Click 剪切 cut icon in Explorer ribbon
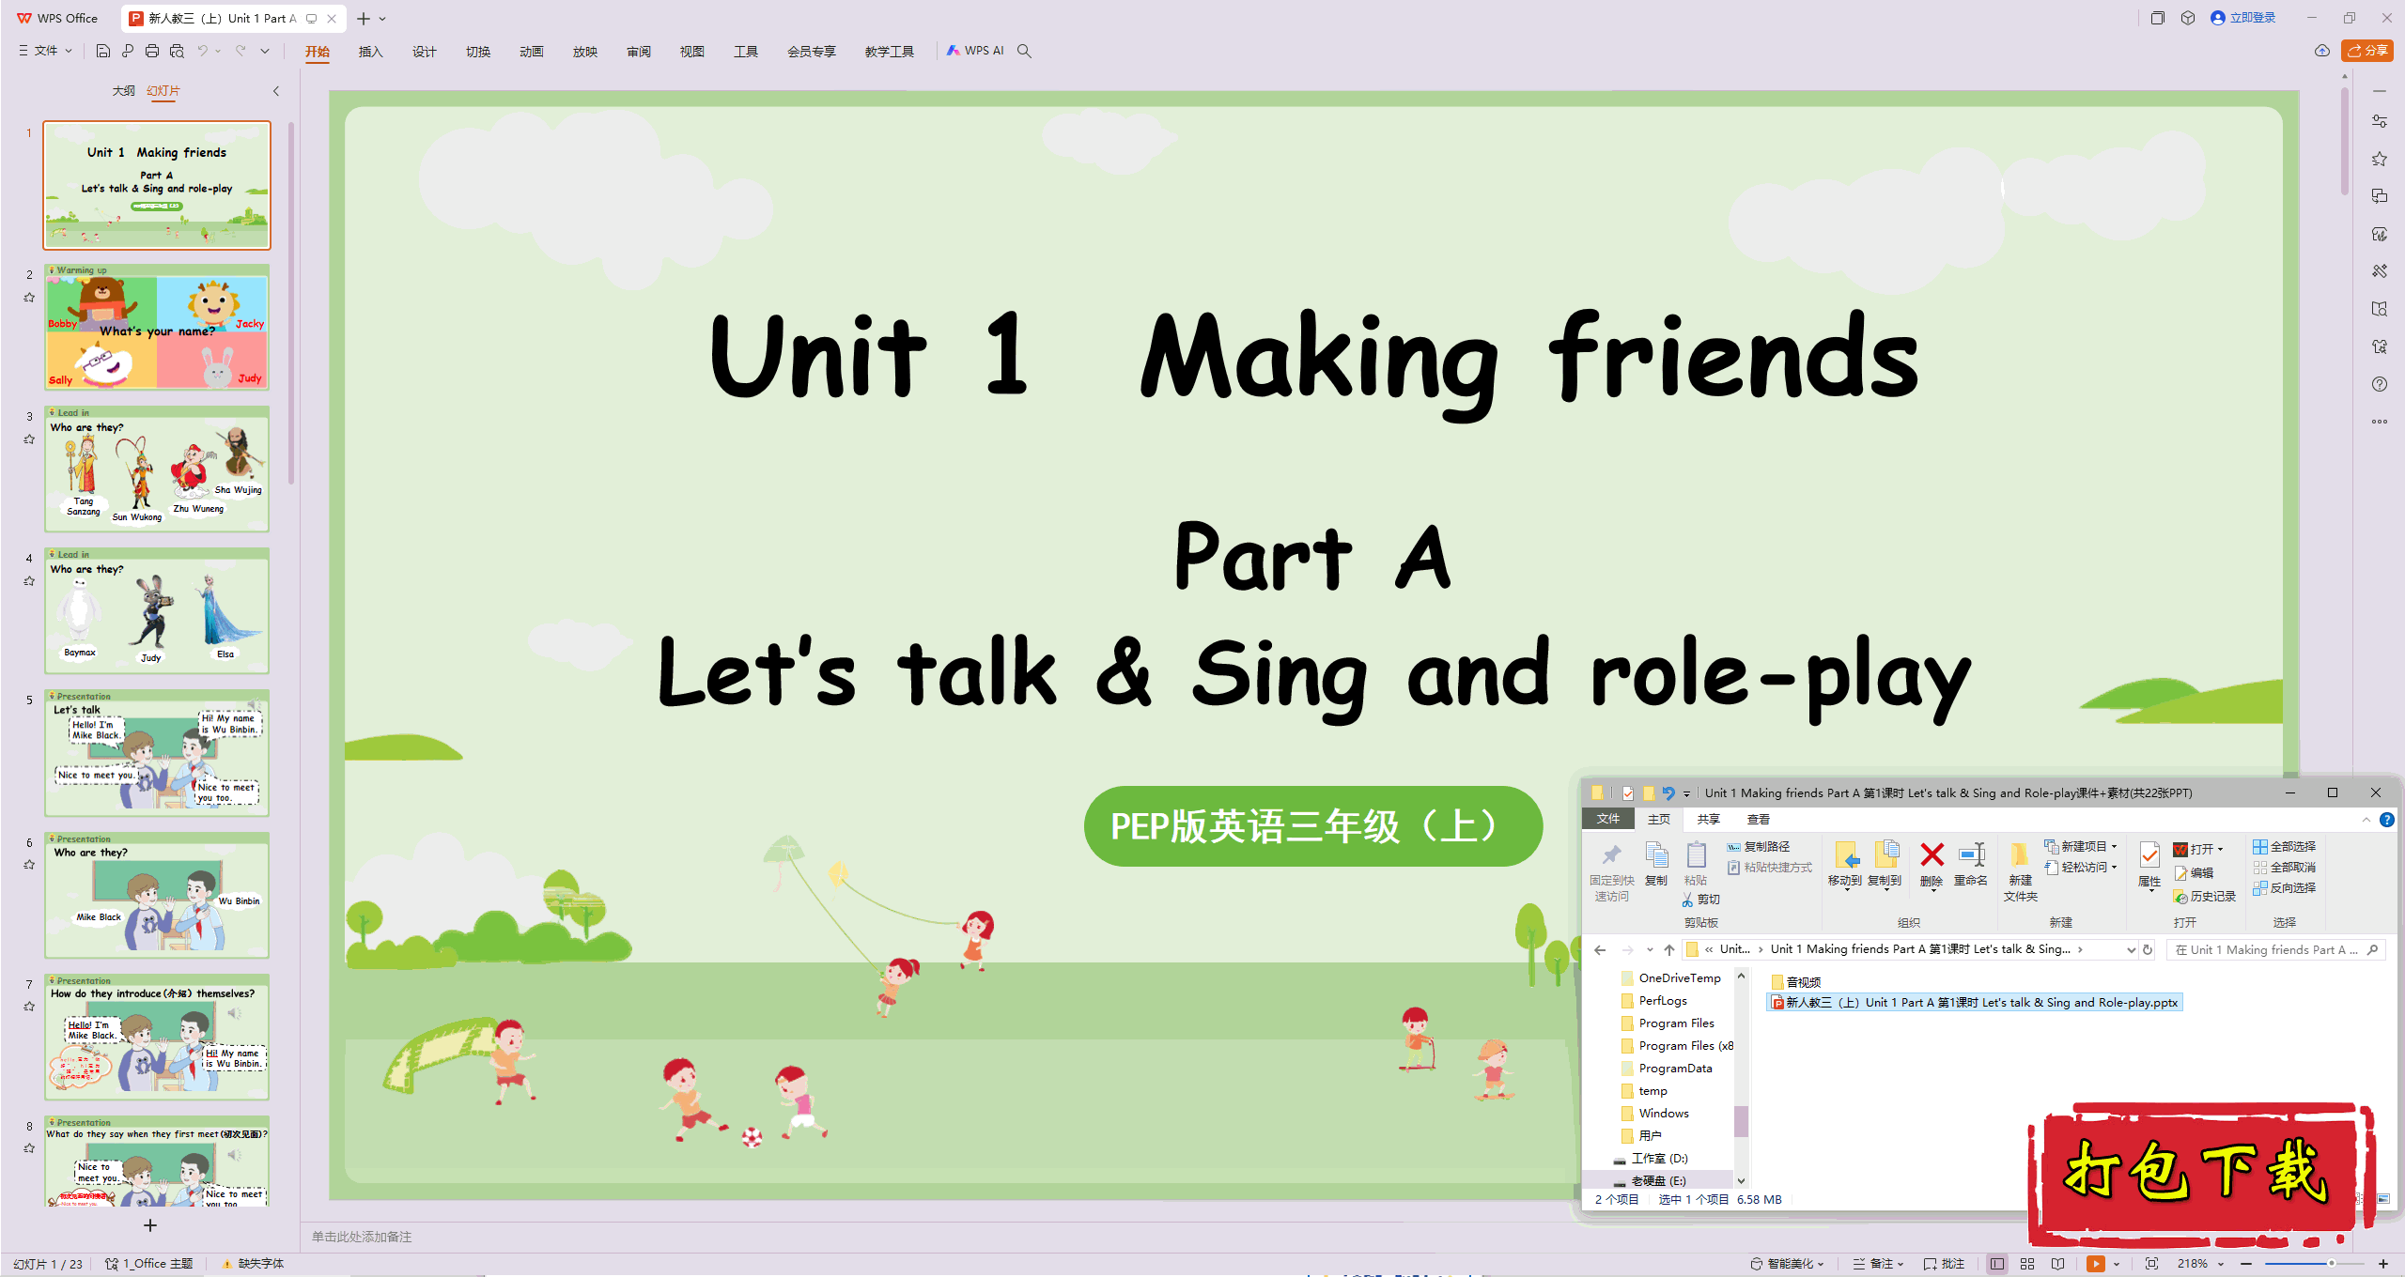The height and width of the screenshot is (1277, 2405). (x=1701, y=900)
